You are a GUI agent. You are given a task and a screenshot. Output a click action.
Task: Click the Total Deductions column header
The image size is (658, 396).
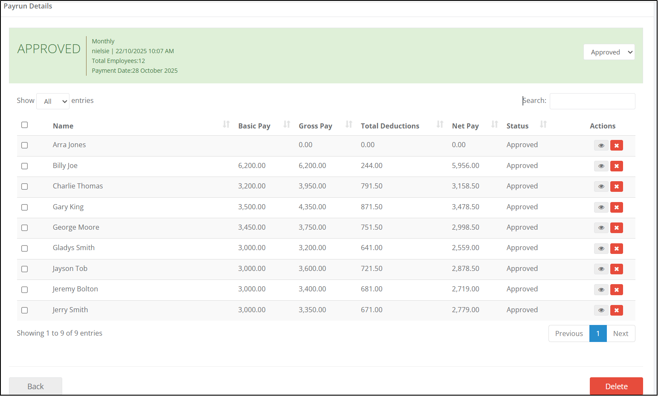[390, 126]
